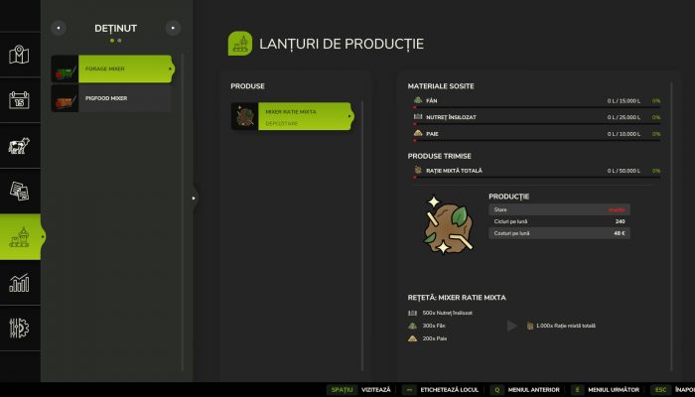Select the production chains factory icon
This screenshot has height=397, width=695.
point(19,237)
